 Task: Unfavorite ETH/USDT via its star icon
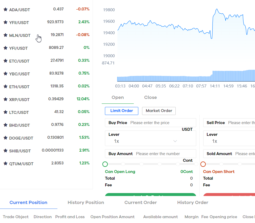coord(6,86)
